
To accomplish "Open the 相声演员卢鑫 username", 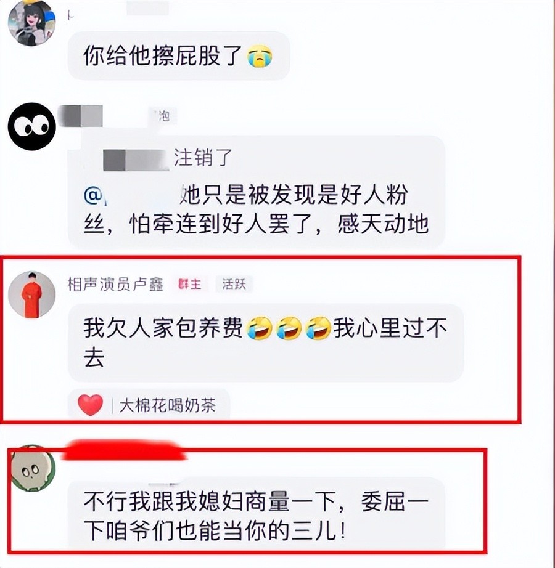I will tap(115, 285).
